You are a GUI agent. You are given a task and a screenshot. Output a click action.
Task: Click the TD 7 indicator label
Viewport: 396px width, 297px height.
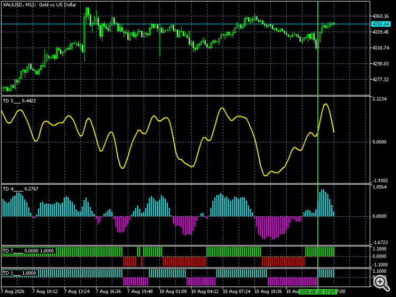click(28, 251)
